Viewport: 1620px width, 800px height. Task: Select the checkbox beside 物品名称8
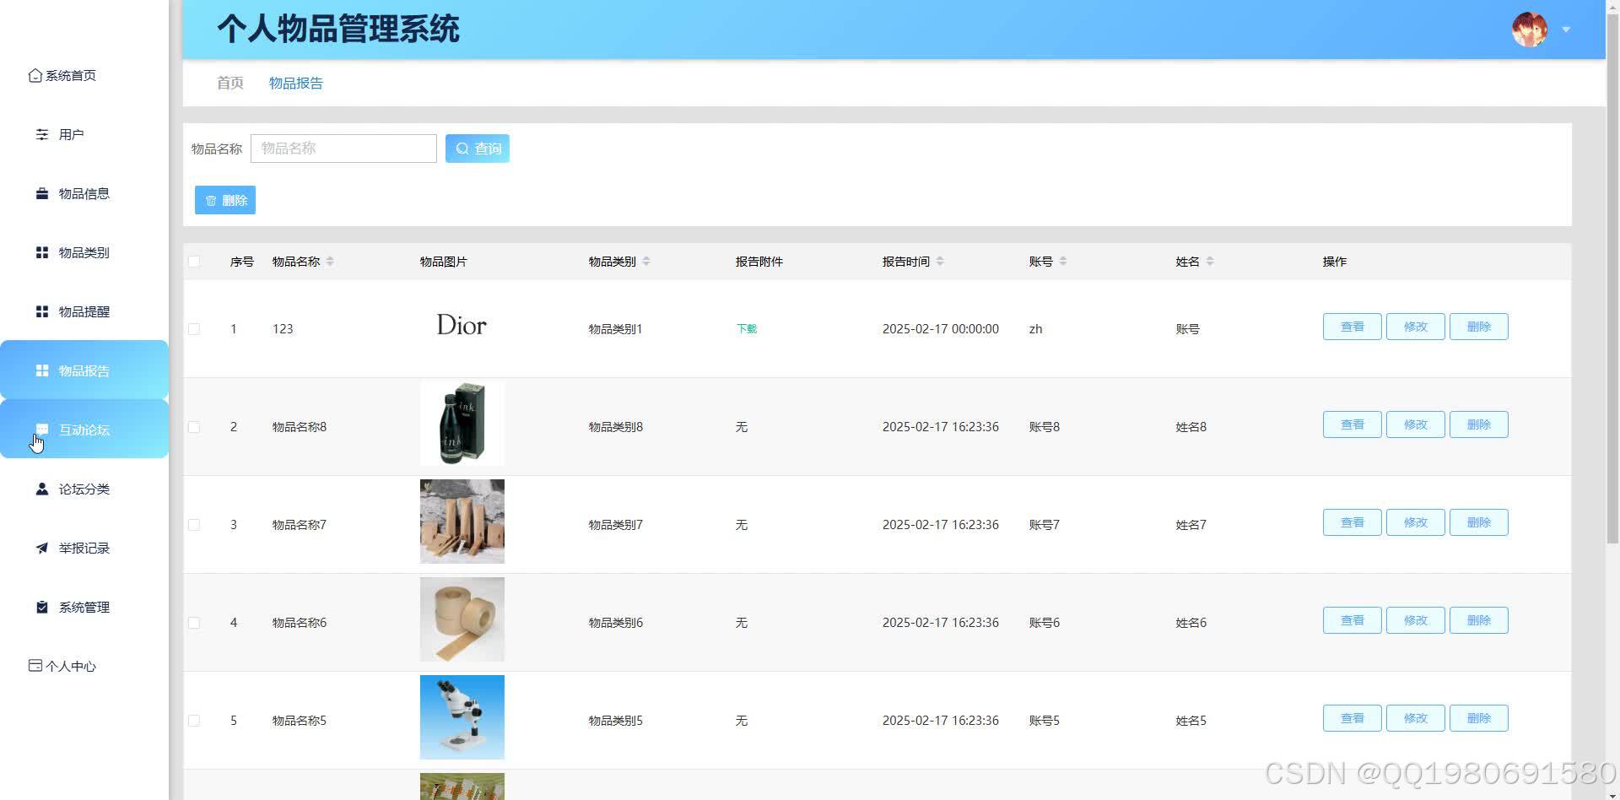(194, 427)
